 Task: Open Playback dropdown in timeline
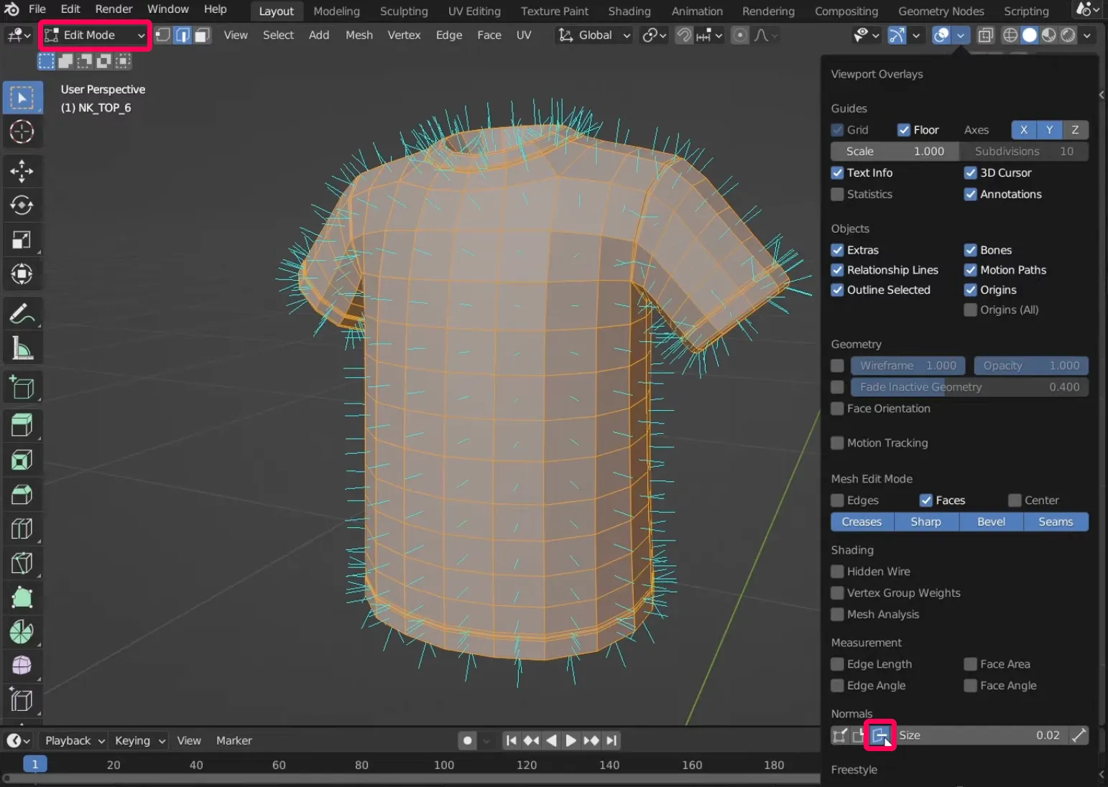pos(75,740)
